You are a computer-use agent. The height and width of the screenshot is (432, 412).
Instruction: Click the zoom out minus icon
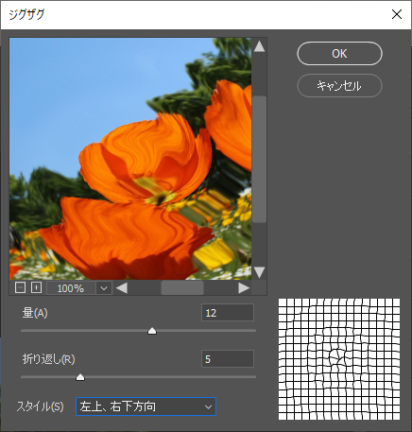click(20, 287)
